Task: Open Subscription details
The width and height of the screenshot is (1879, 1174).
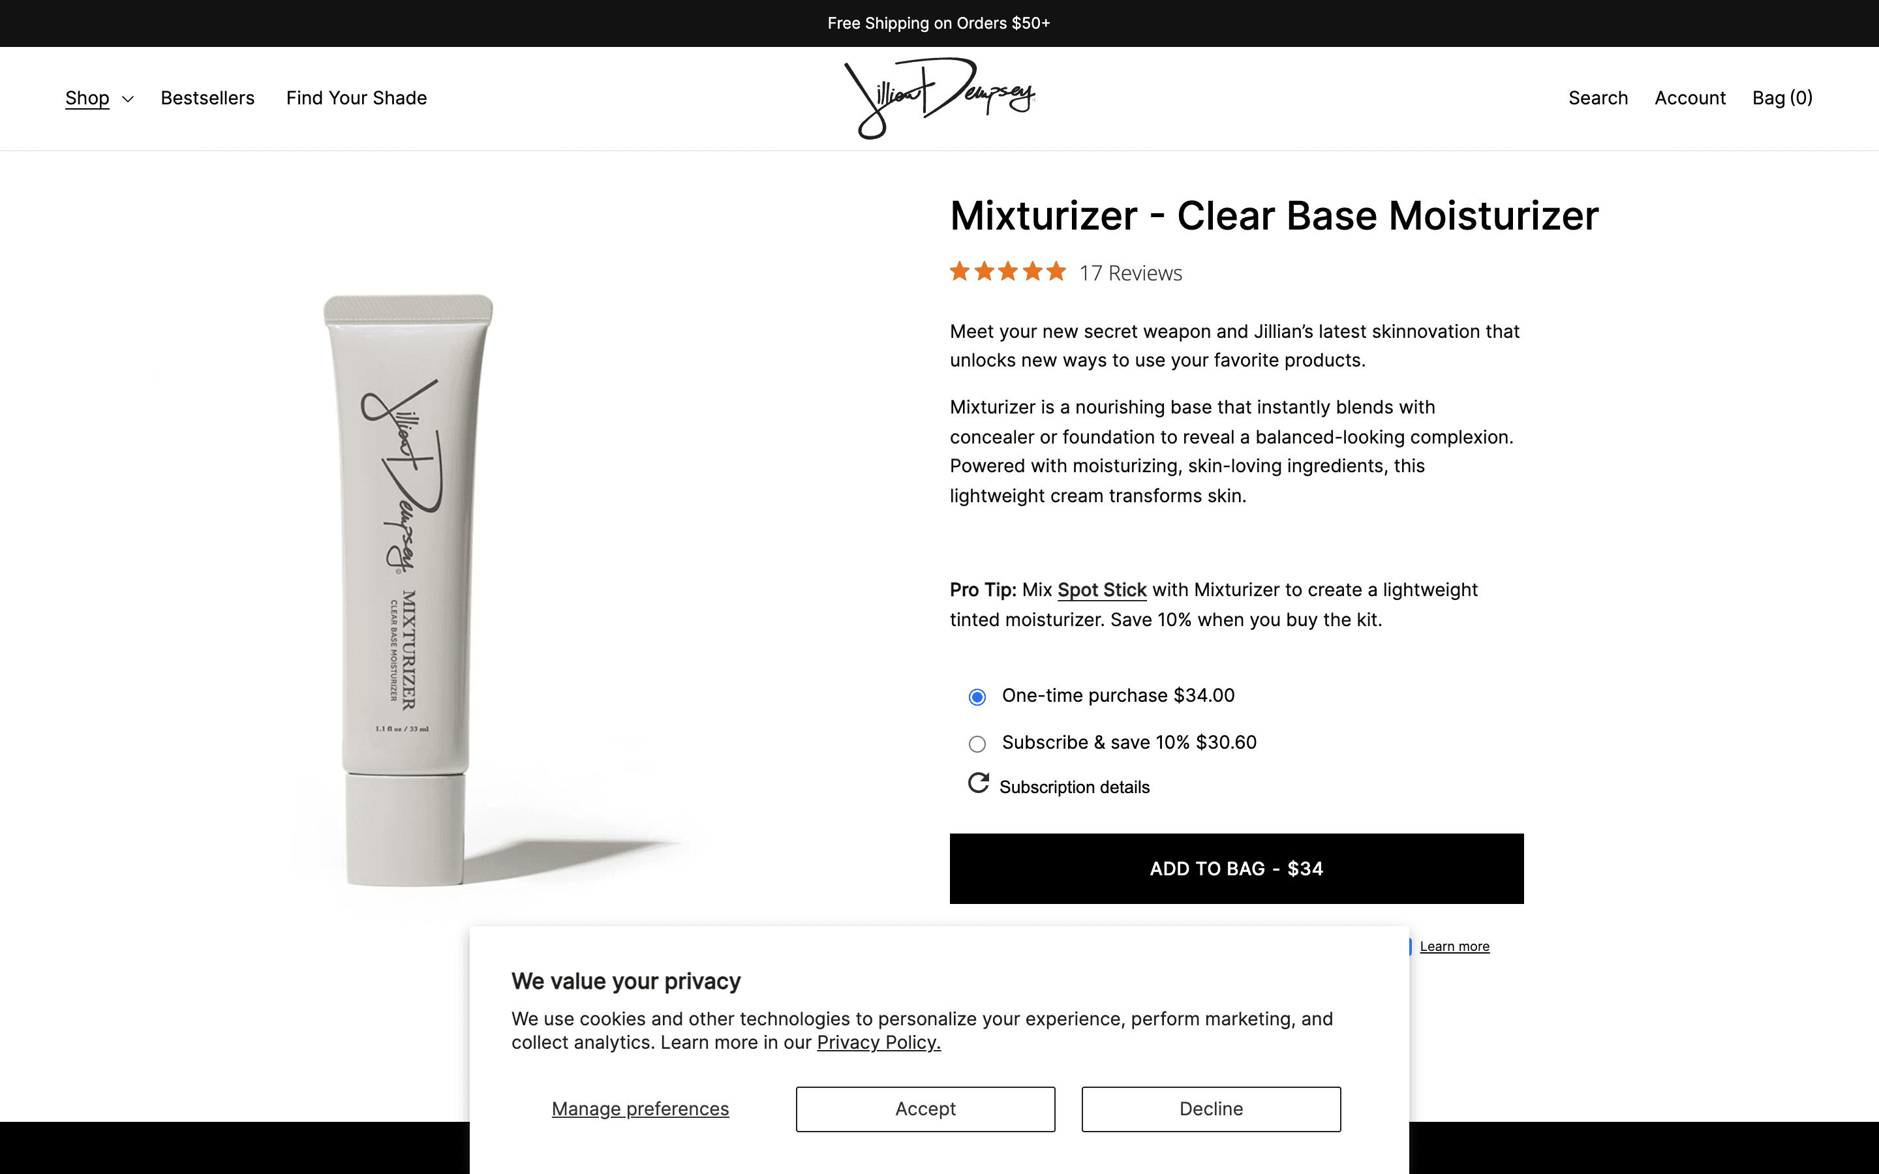Action: tap(1074, 787)
